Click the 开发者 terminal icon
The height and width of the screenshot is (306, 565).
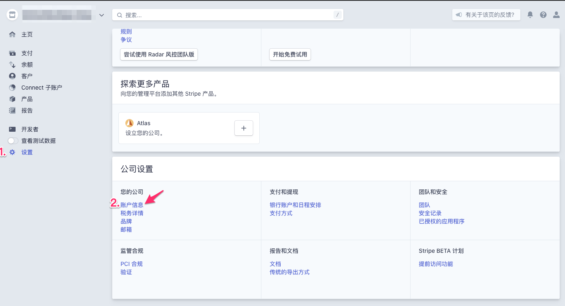click(x=12, y=129)
